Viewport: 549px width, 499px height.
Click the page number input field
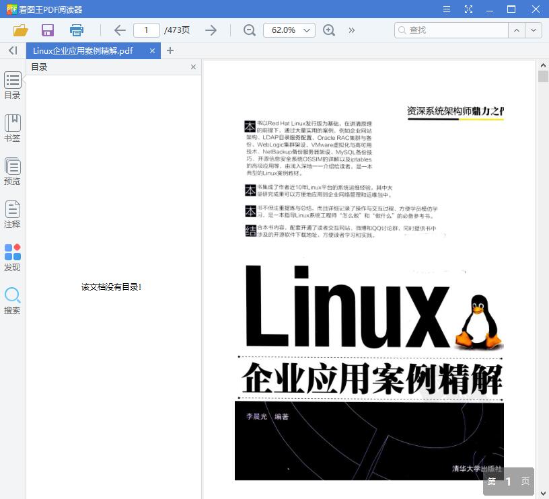coord(147,30)
